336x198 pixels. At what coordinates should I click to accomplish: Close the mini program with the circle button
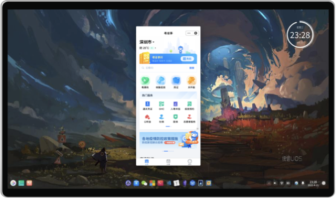point(195,33)
